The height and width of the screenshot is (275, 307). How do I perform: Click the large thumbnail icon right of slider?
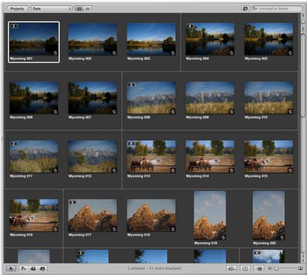pyautogui.click(x=300, y=268)
